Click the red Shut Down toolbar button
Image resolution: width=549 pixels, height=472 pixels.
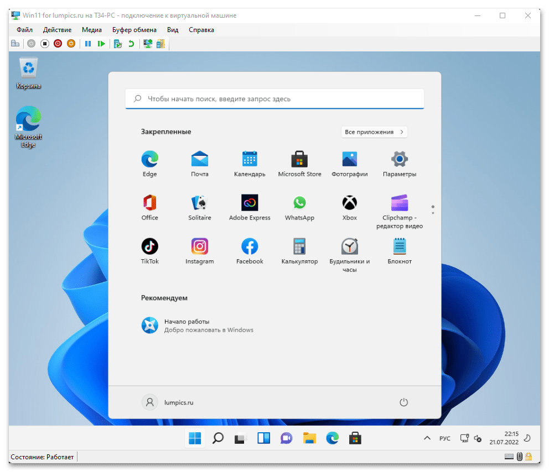coord(58,44)
